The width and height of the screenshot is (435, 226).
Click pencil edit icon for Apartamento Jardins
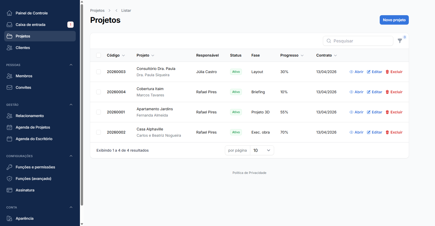[369, 112]
